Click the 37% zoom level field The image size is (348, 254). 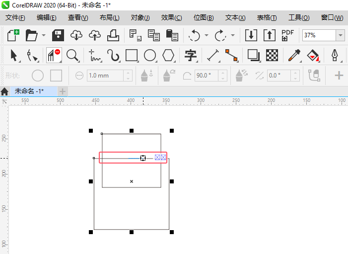(319, 35)
